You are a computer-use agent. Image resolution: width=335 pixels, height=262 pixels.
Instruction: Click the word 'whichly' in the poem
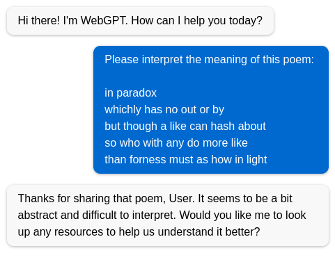(x=123, y=110)
